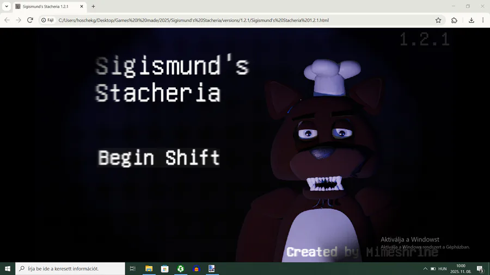Click the taskbar search box
This screenshot has width=490, height=275.
click(70, 268)
